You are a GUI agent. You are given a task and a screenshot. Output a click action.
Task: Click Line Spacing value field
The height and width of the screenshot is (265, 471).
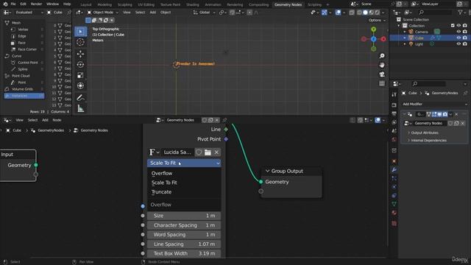(184, 244)
